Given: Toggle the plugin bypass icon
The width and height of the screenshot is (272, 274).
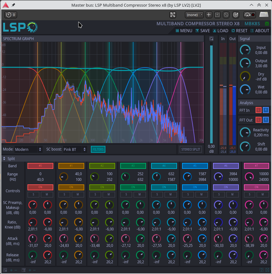Looking at the screenshot, I should point(236,15).
